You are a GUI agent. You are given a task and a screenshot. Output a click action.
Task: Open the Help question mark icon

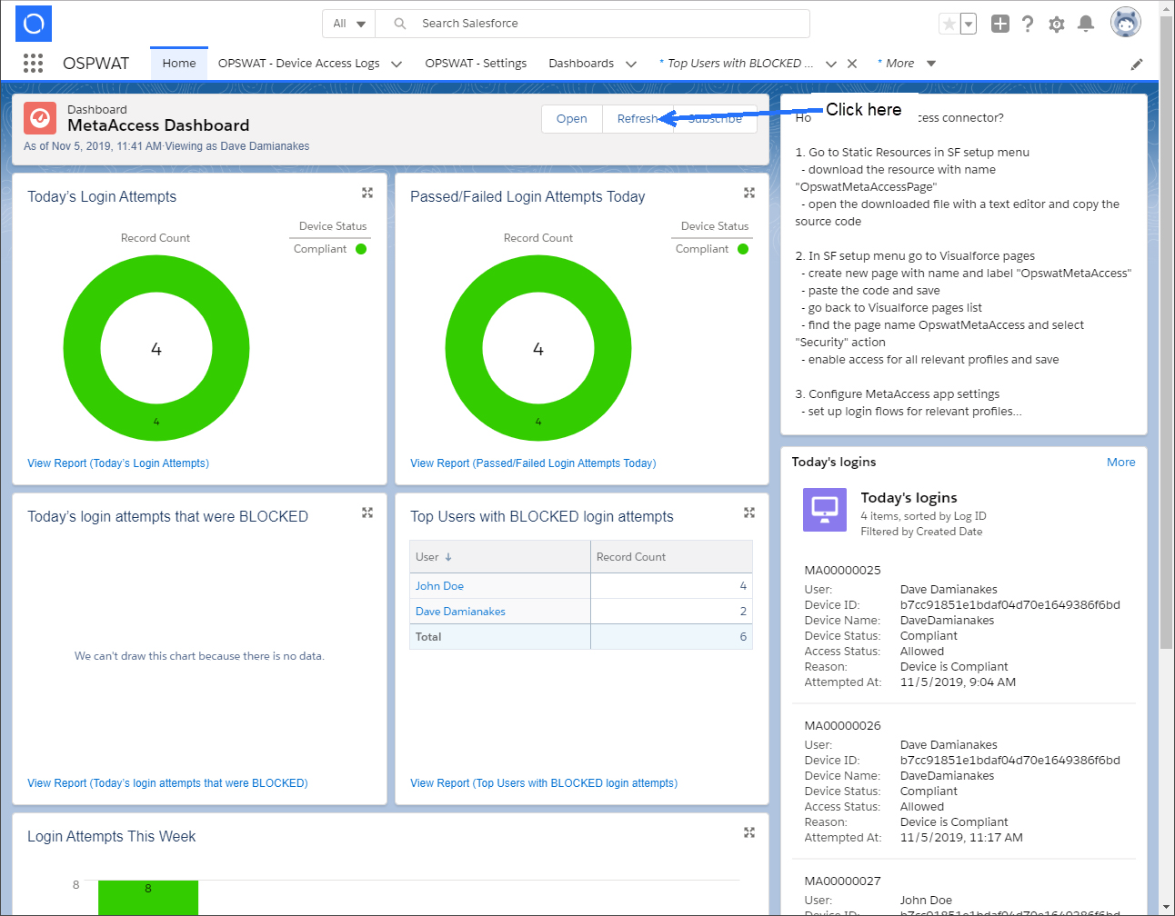coord(1028,24)
